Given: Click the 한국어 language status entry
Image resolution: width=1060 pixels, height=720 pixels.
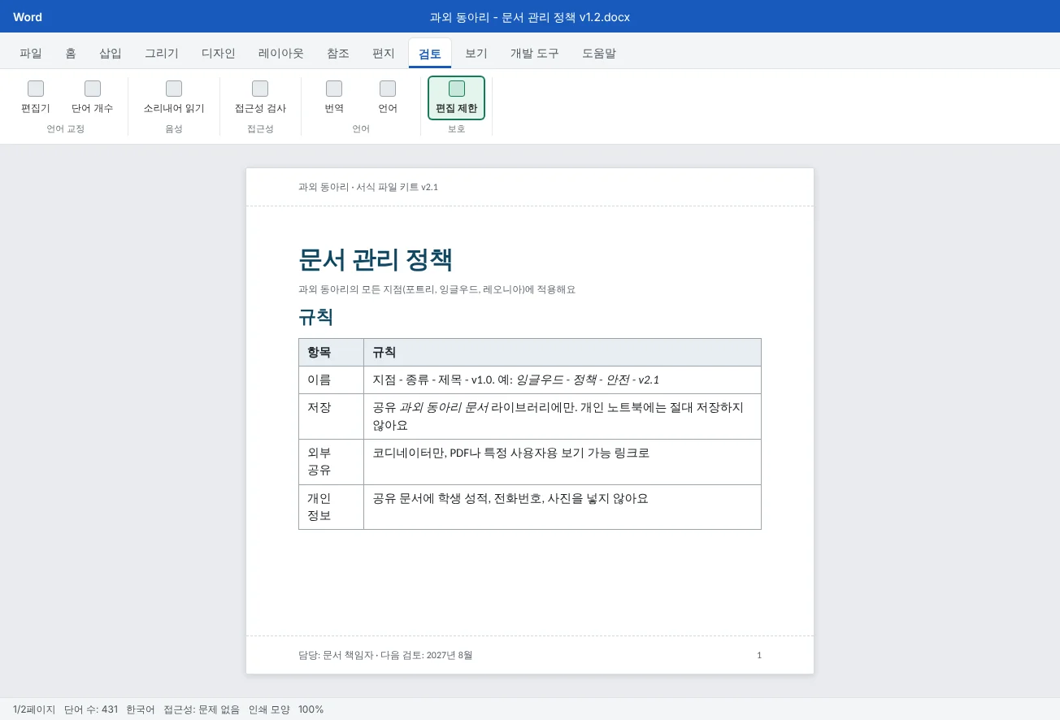Looking at the screenshot, I should pos(141,709).
